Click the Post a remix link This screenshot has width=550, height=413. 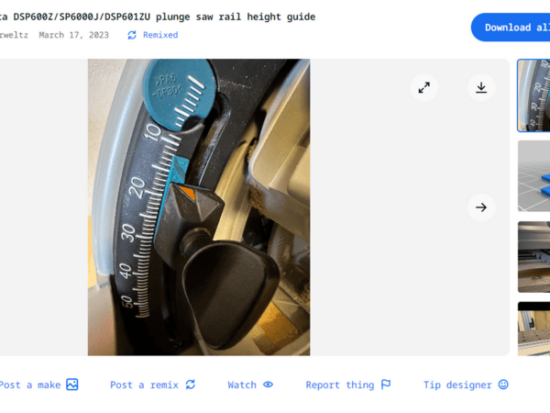(x=144, y=385)
